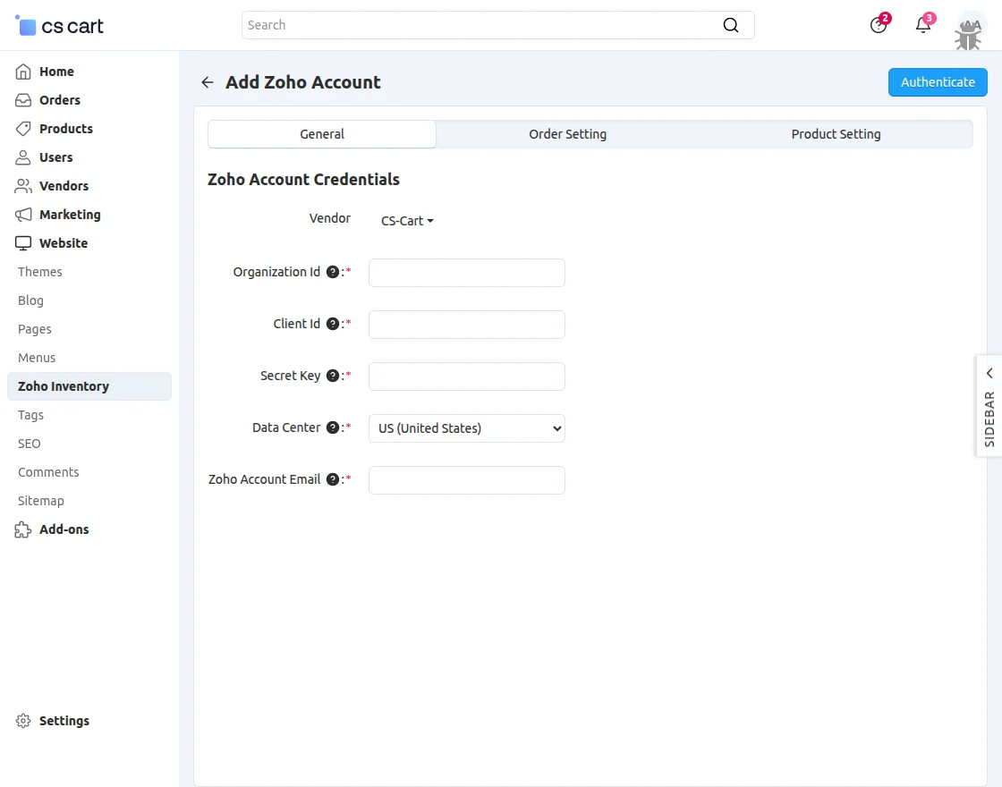Switch to the General tab
Image resolution: width=1002 pixels, height=787 pixels.
coord(321,134)
